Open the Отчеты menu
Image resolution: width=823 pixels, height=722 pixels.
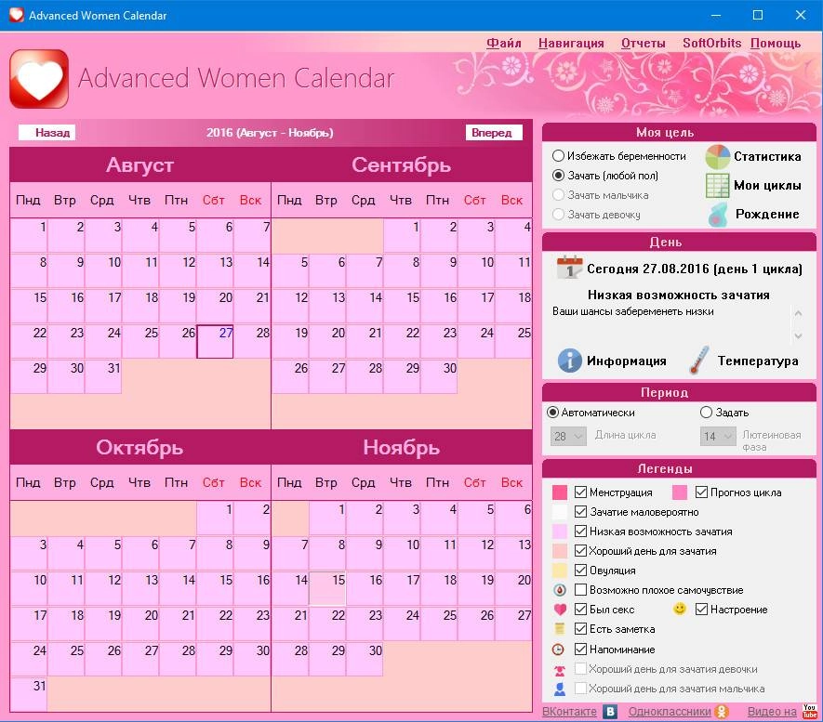coord(643,43)
